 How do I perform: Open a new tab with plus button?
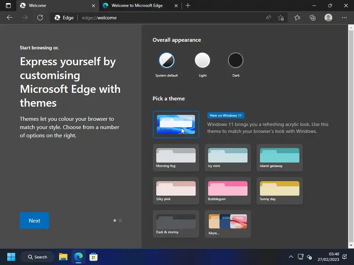click(188, 6)
